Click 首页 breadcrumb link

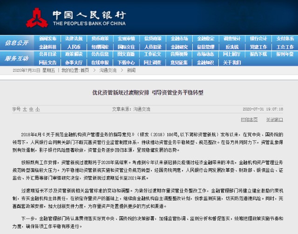(85, 70)
